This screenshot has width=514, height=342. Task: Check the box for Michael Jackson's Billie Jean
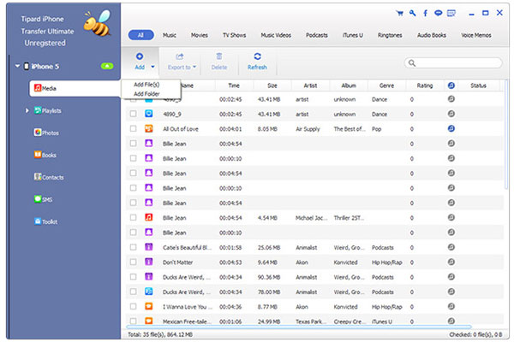point(133,218)
